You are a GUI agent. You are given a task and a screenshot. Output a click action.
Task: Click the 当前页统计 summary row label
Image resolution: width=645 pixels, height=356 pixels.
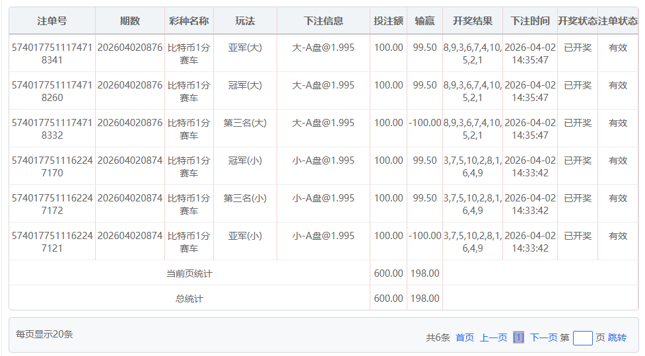coord(189,273)
